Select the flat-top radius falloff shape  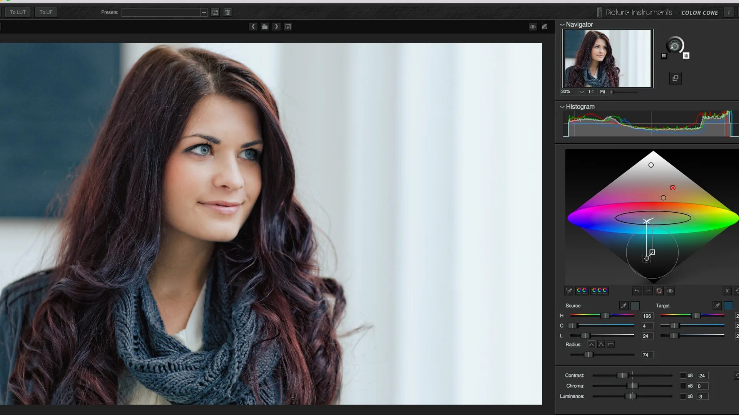tap(610, 345)
